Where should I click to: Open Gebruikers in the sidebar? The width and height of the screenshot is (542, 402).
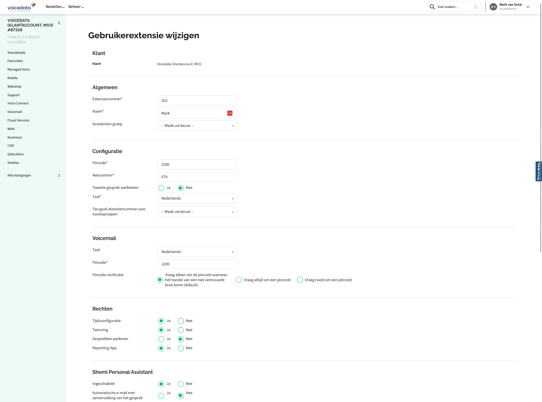(16, 154)
